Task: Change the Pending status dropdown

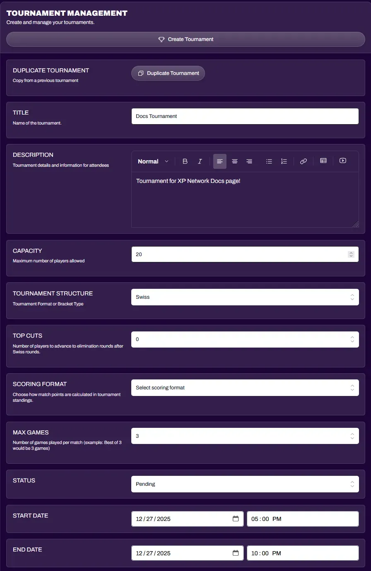Action: click(x=245, y=484)
